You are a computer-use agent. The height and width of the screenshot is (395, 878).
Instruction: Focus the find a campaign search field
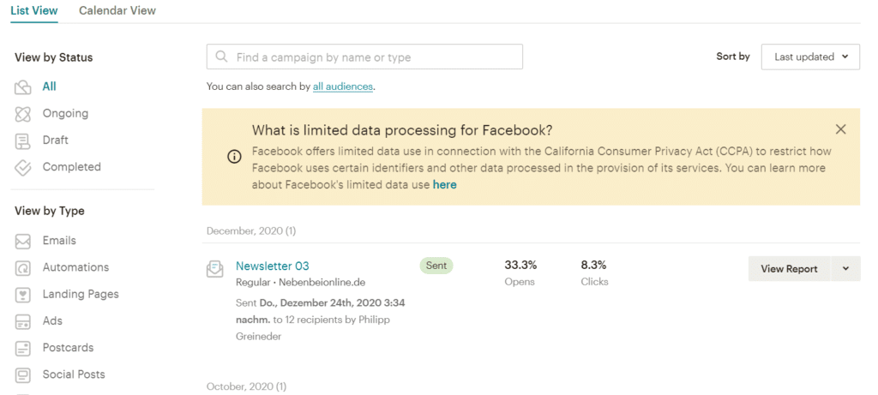click(364, 57)
